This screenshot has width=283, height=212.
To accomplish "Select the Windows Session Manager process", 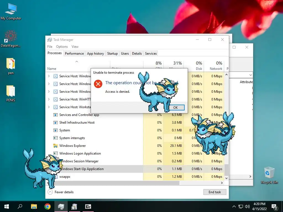I will 135,161.
